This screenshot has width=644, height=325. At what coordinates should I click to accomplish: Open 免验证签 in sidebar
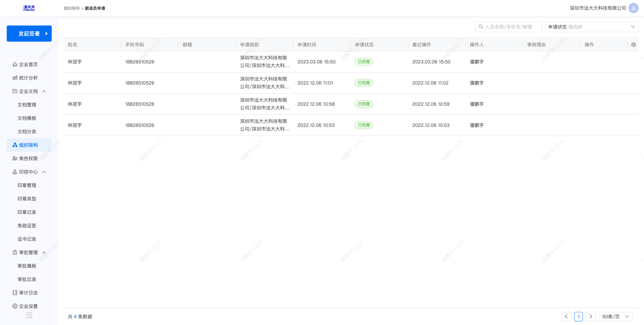[27, 226]
